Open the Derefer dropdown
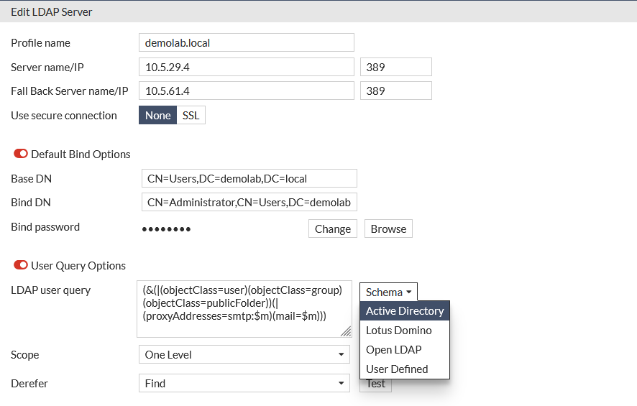Viewport: 637px width, 406px height. click(x=244, y=383)
